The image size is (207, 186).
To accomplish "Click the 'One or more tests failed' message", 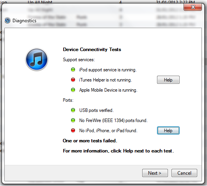I will coord(90,141).
